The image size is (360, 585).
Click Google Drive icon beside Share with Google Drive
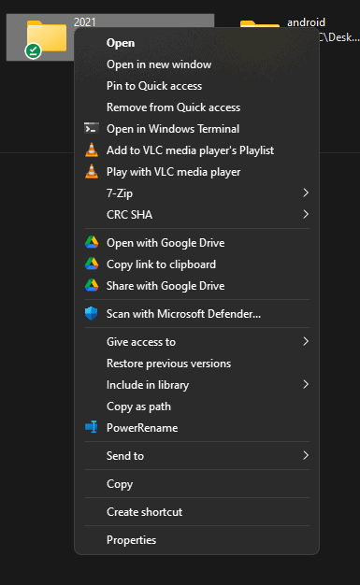coord(92,285)
